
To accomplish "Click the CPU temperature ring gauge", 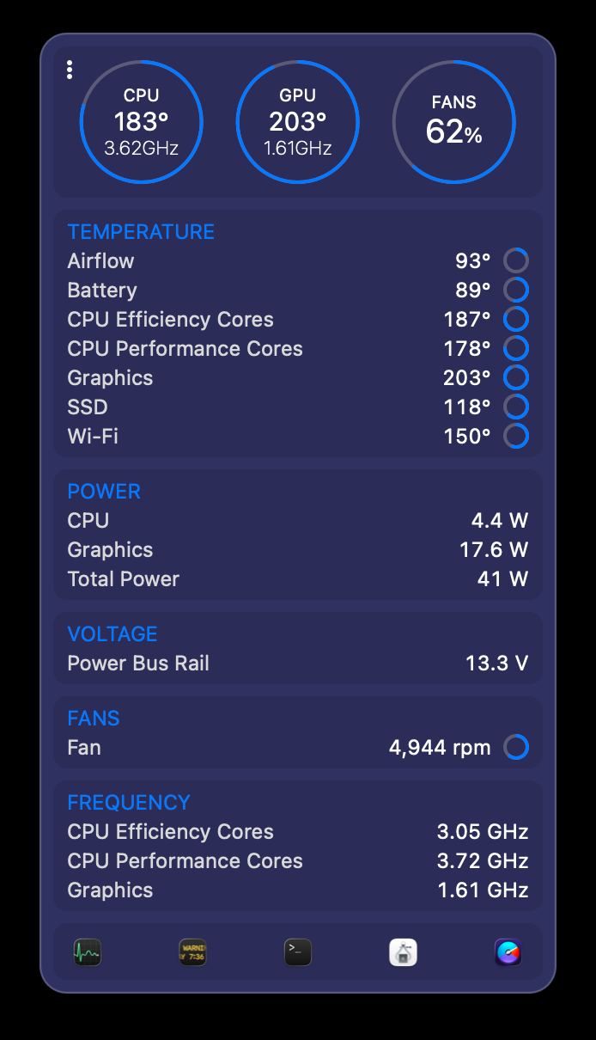I will (142, 122).
